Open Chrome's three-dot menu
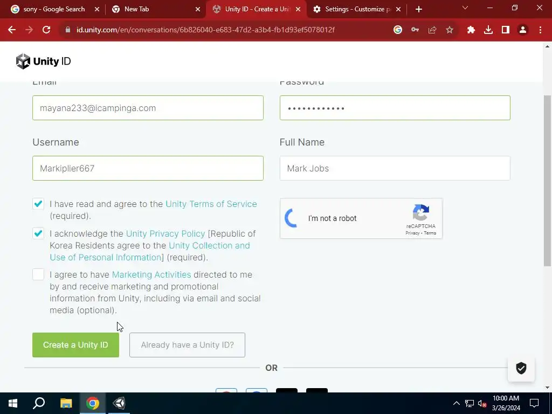 tap(540, 30)
